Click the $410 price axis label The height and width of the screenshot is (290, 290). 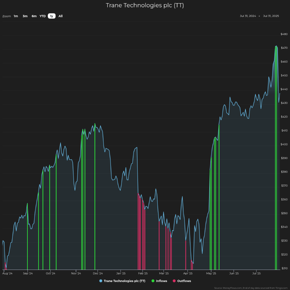284,131
